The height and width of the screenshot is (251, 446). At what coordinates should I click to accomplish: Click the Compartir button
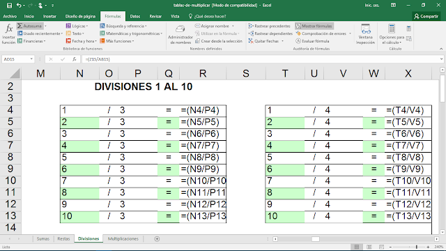(x=426, y=16)
